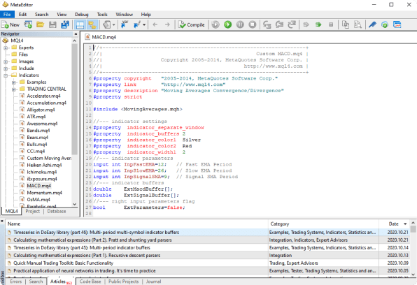Click the Save floppy disk icon
Viewport: 417px width, 285px height.
pyautogui.click(x=52, y=24)
